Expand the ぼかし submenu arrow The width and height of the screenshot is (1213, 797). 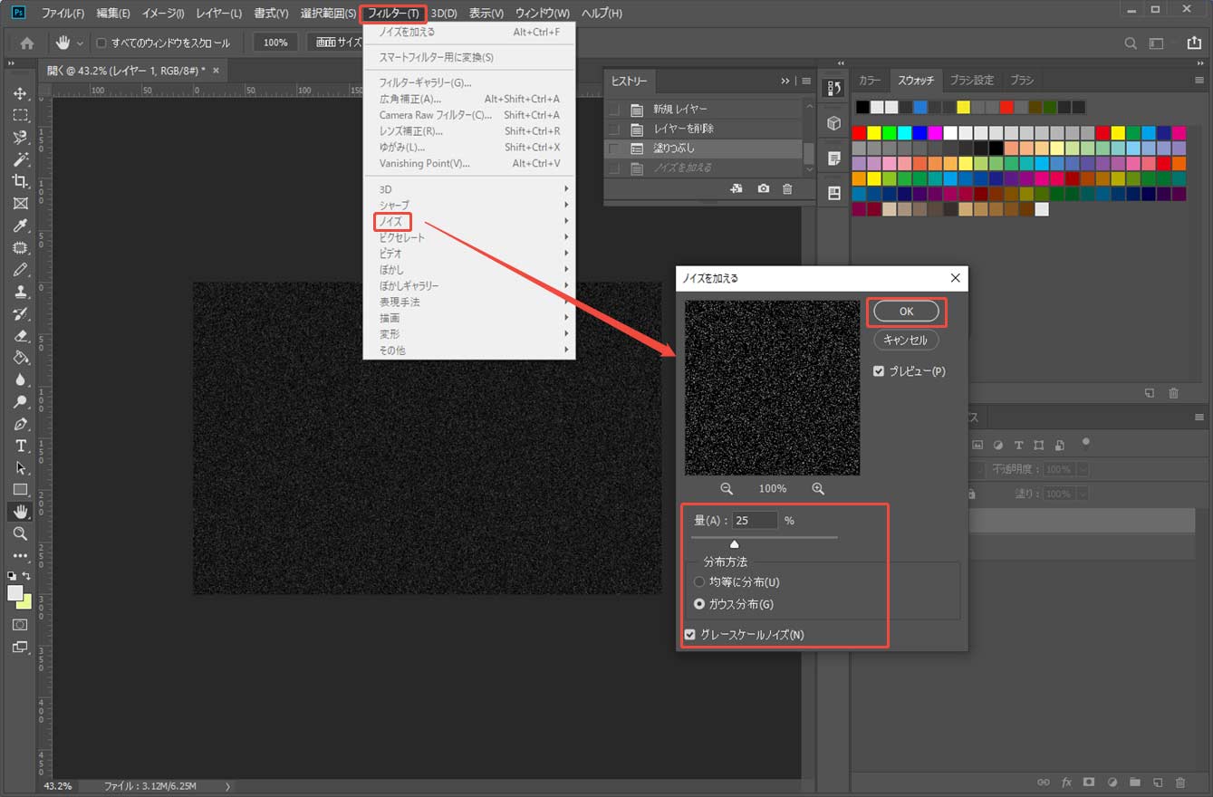[566, 270]
